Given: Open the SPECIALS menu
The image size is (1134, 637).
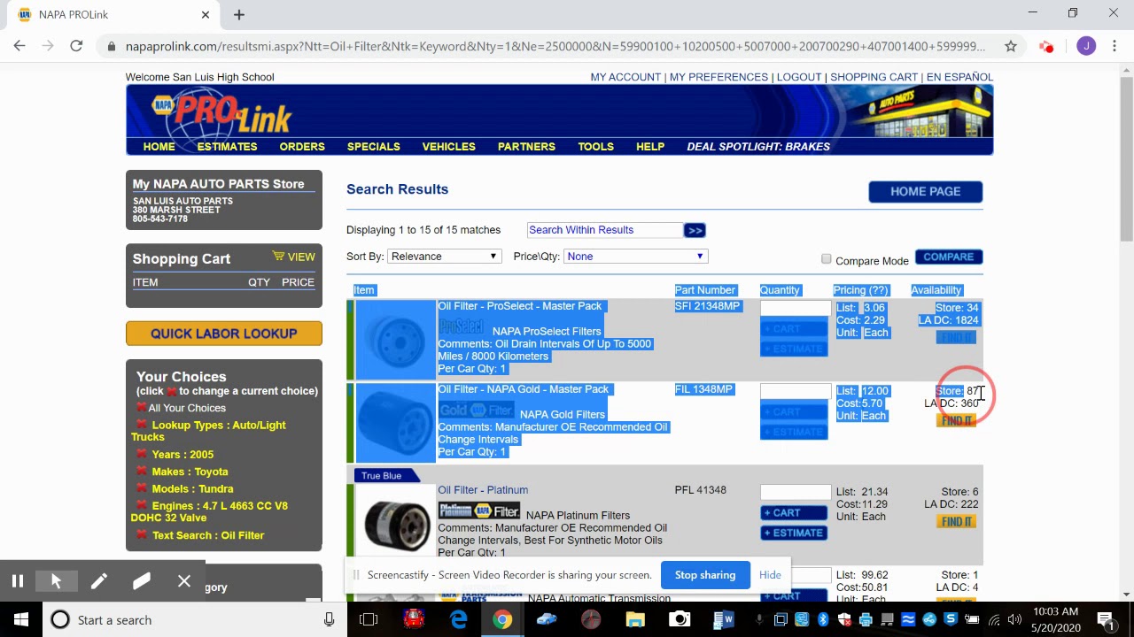Looking at the screenshot, I should click(x=373, y=147).
